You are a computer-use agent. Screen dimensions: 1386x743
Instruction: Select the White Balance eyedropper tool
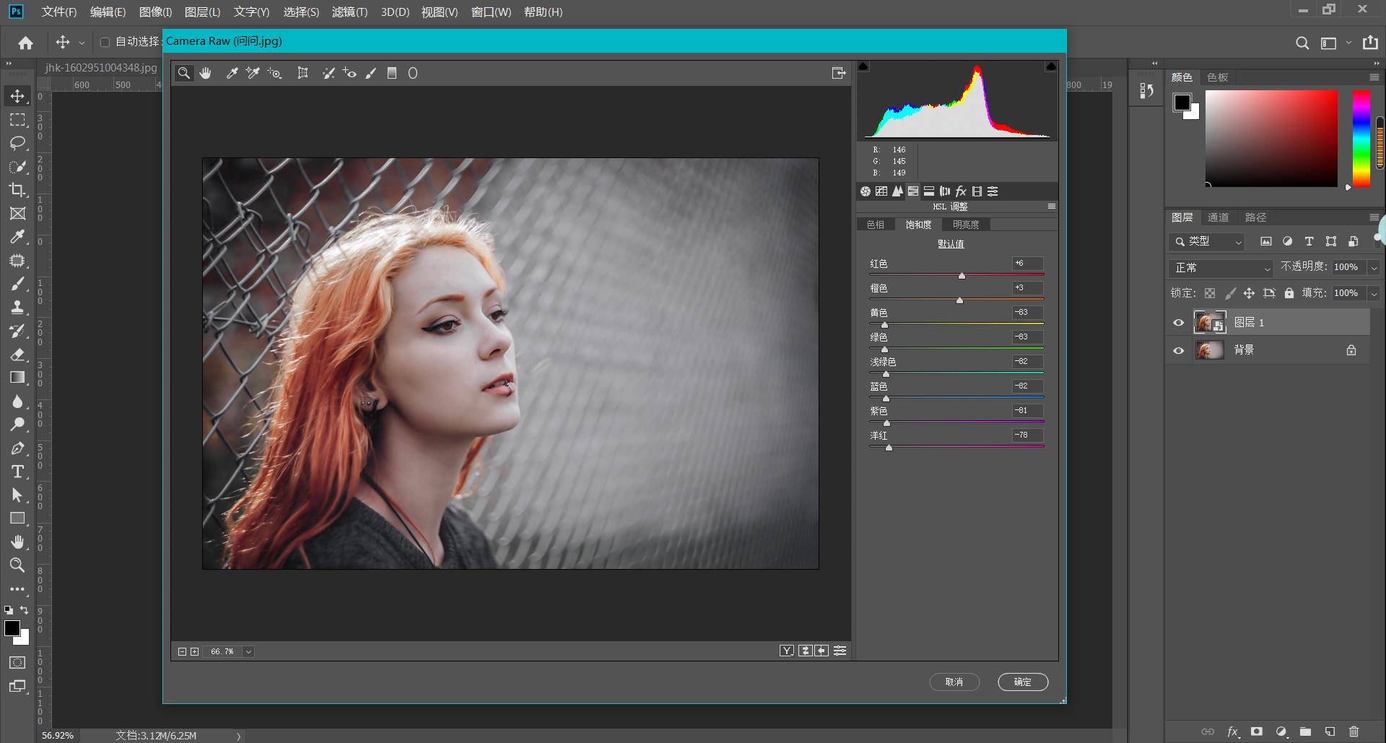coord(232,73)
